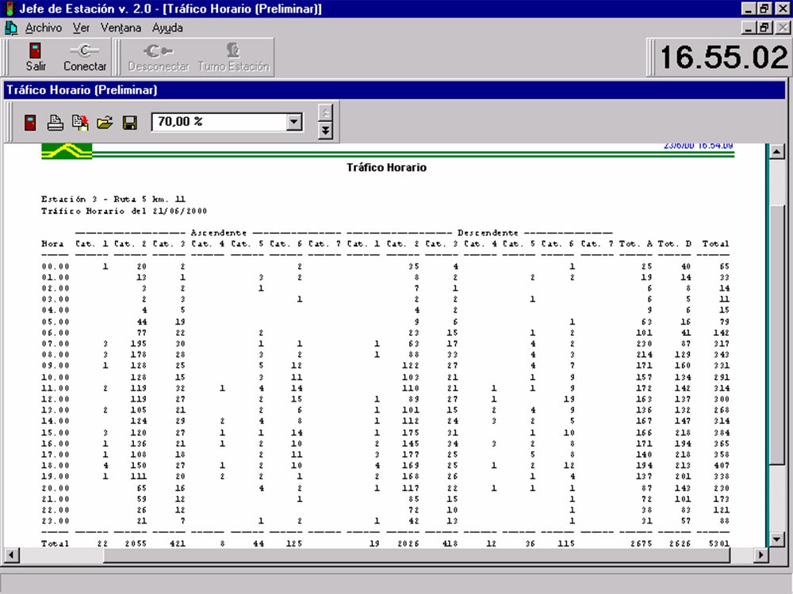This screenshot has height=594, width=793.
Task: Restore the inner document window in menu bar
Action: (x=764, y=28)
